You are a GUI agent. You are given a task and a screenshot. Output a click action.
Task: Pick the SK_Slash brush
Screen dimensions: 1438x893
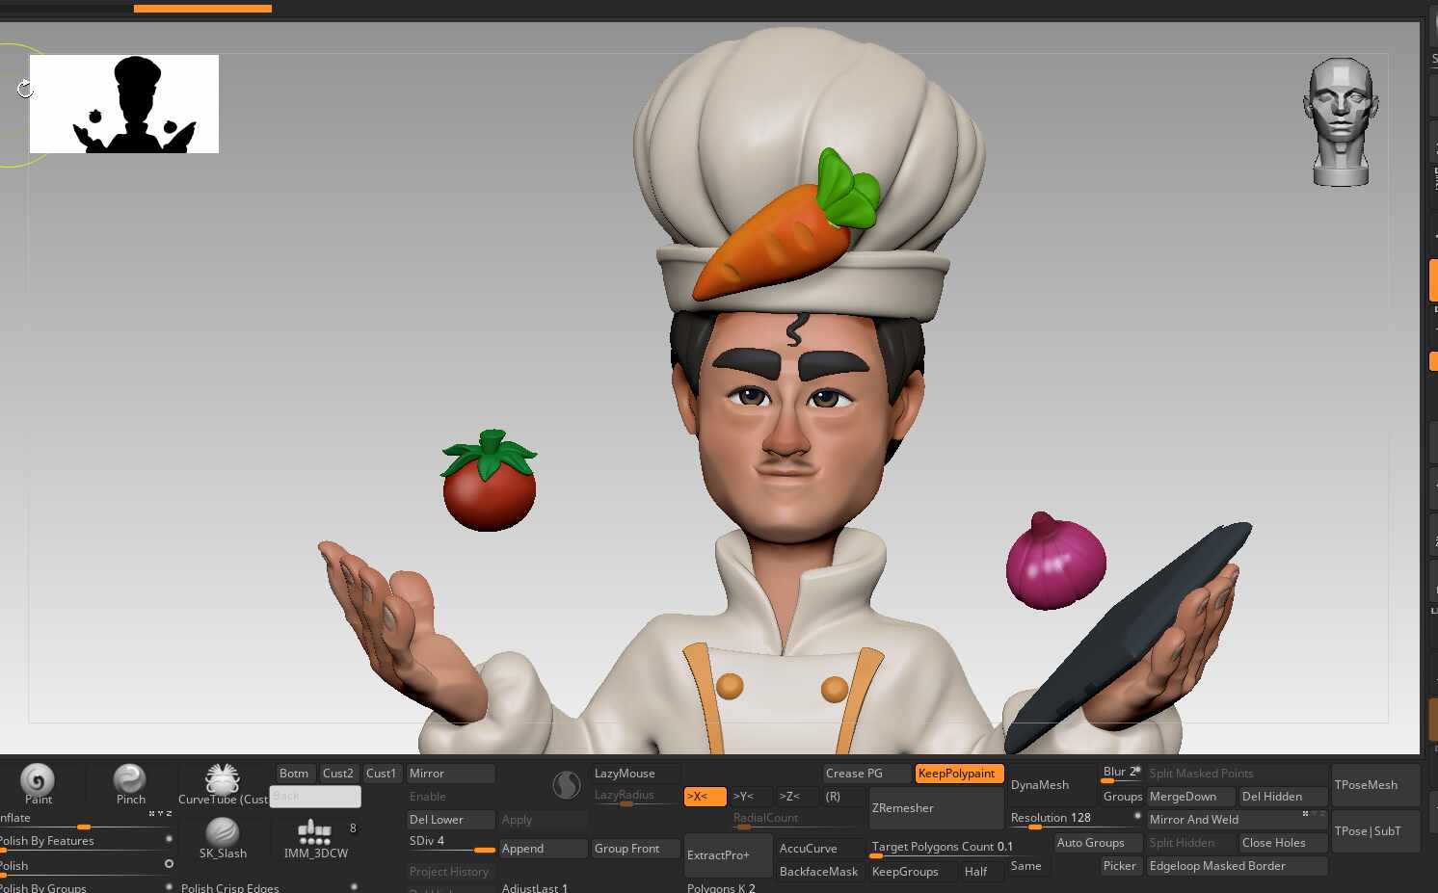223,831
